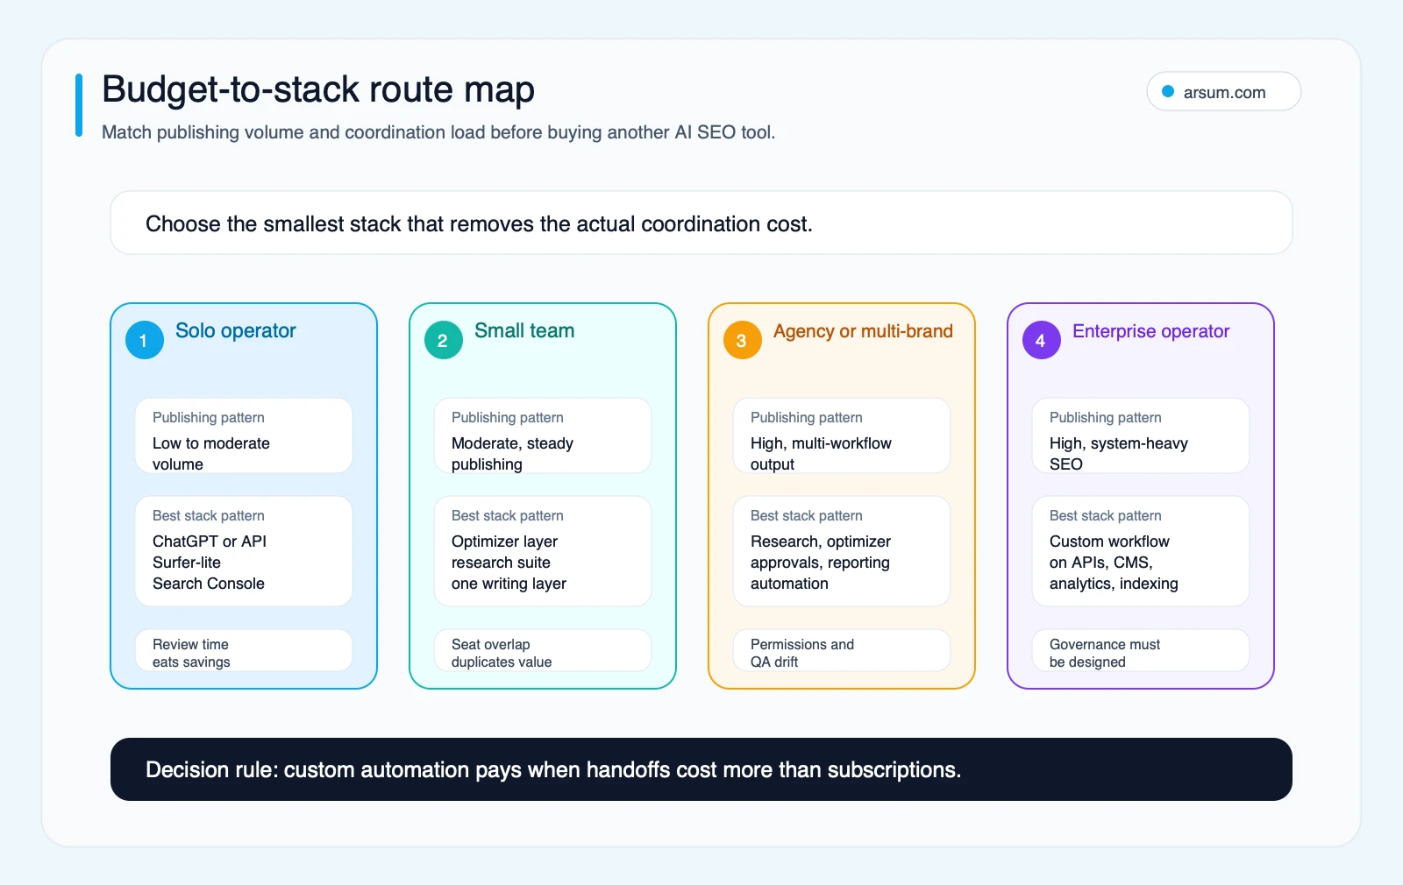Click 'Moderate, steady publishing' card

(543, 435)
